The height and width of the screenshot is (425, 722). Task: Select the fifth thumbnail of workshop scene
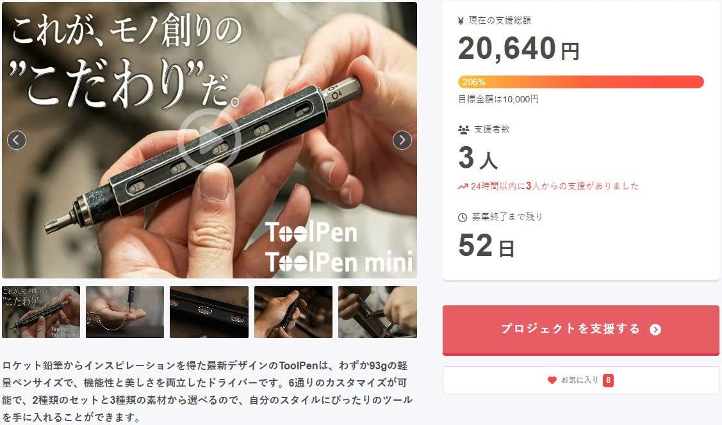click(x=377, y=312)
